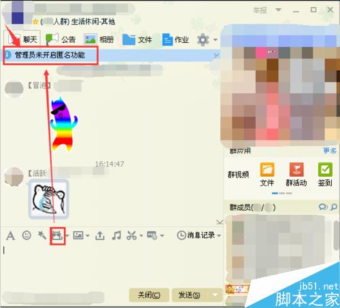
Task: Click the send picture icon
Action: (x=78, y=235)
